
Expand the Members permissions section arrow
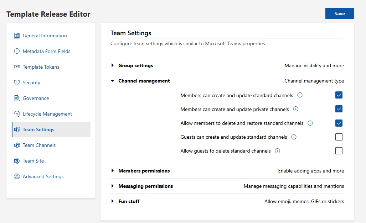pos(113,171)
